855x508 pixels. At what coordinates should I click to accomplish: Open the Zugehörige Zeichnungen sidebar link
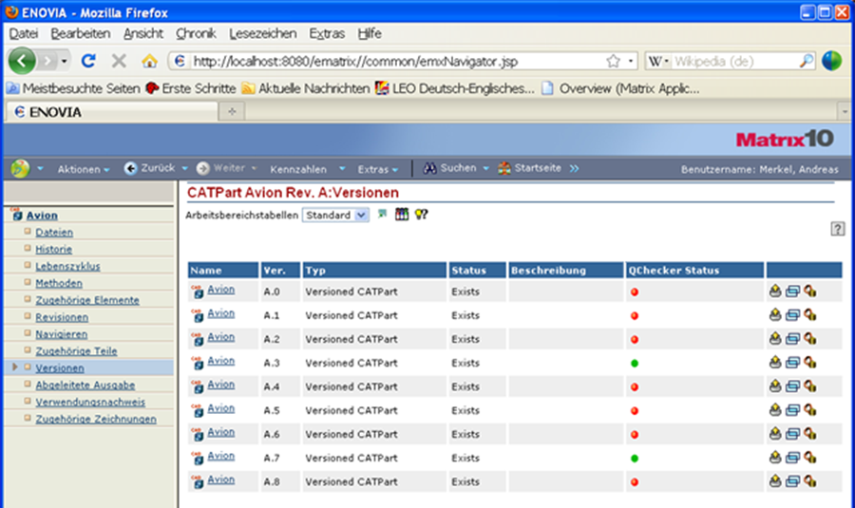point(96,419)
